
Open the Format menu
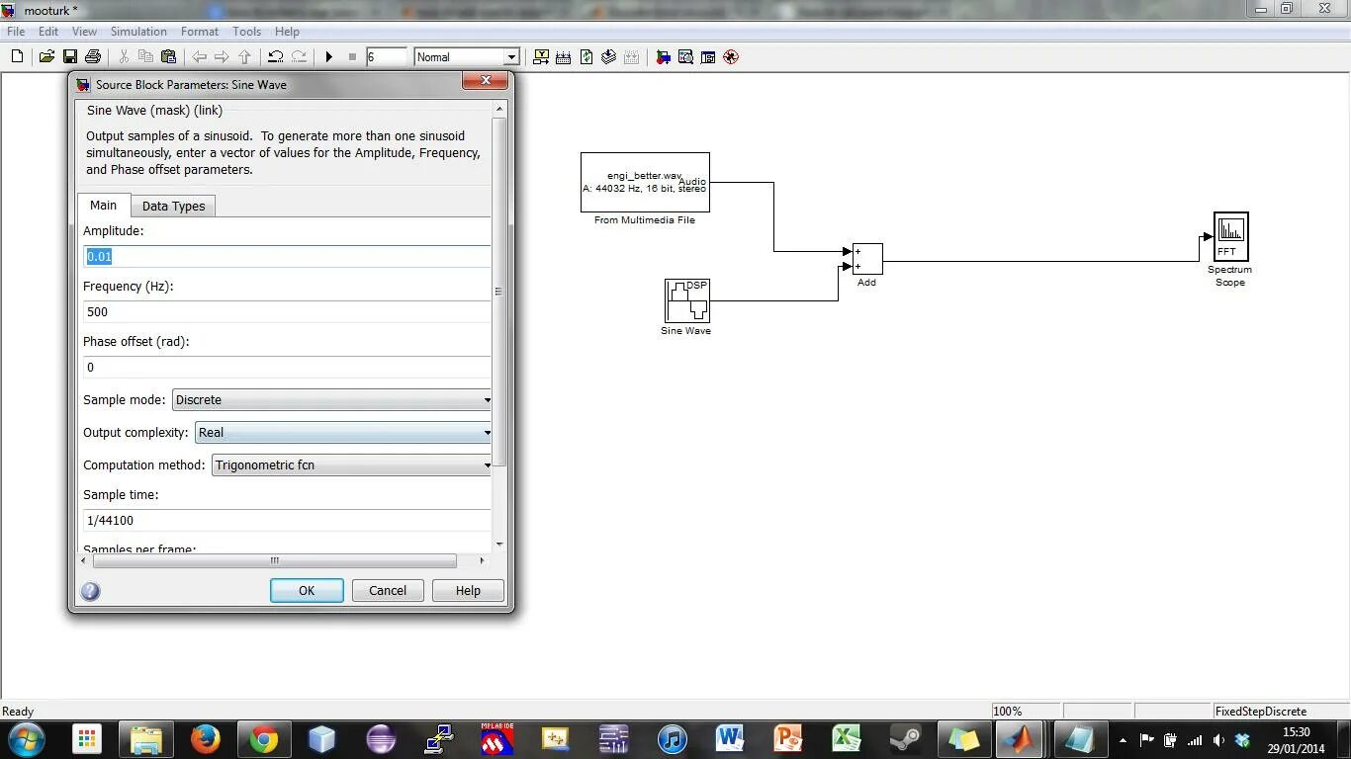point(200,32)
